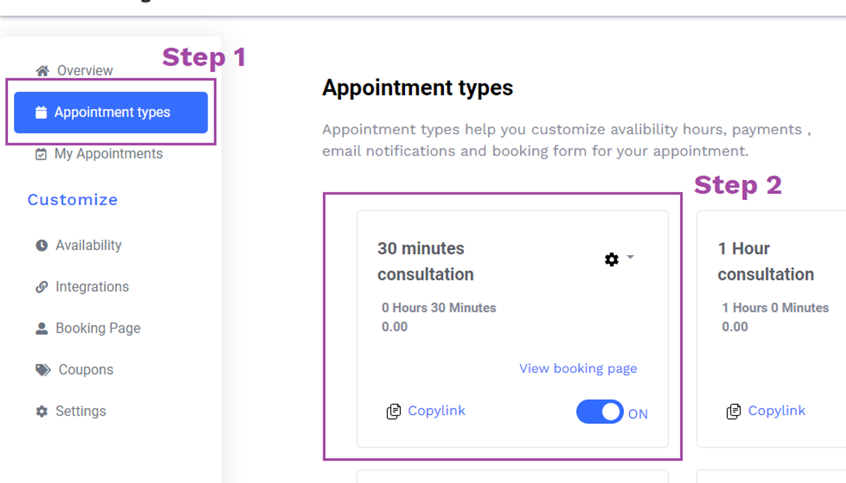
Task: Click Copylink on 30 minutes consultation
Action: (436, 411)
